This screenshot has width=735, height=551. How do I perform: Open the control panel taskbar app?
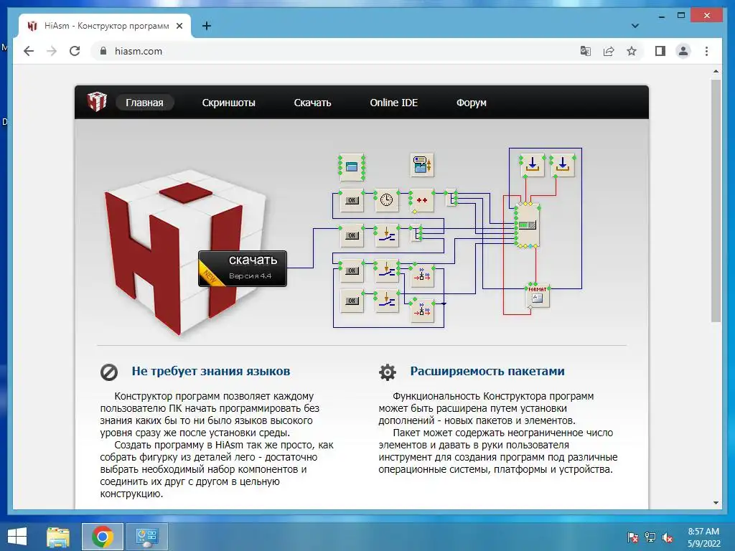[146, 537]
